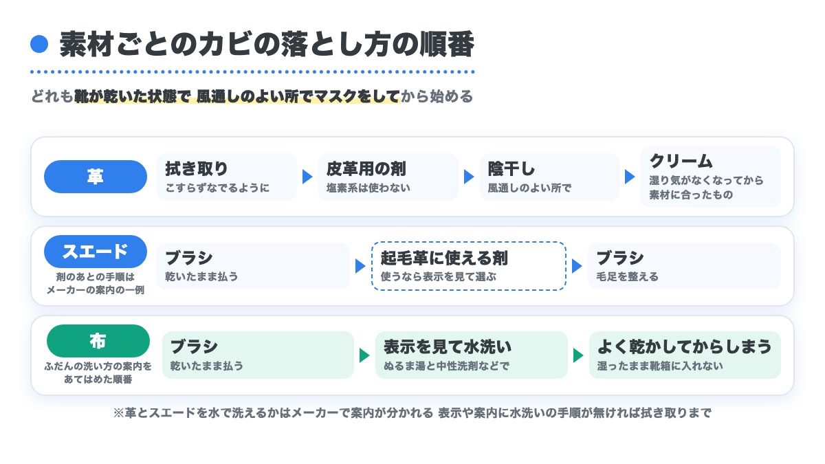
Task: Click the note 塩素系は使わない
Action: (368, 188)
